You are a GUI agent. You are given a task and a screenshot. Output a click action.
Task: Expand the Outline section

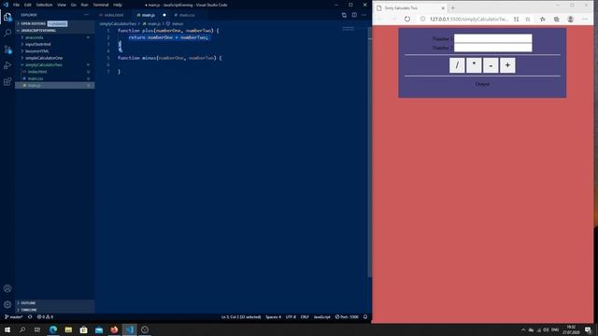click(x=28, y=302)
